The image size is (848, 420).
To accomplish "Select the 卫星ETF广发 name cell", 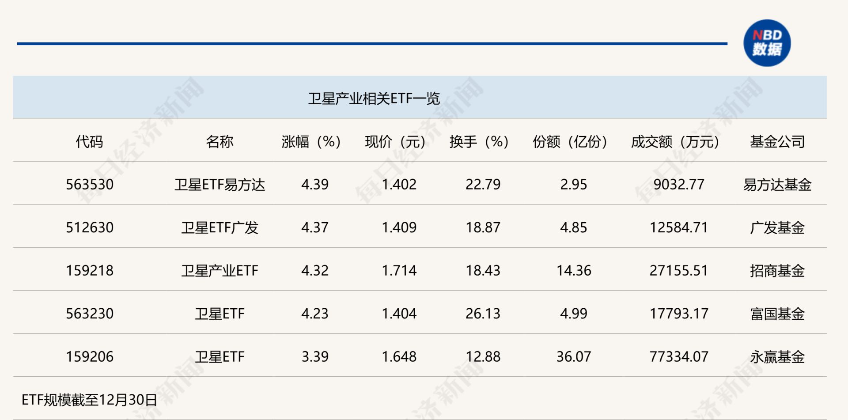I will (x=220, y=227).
